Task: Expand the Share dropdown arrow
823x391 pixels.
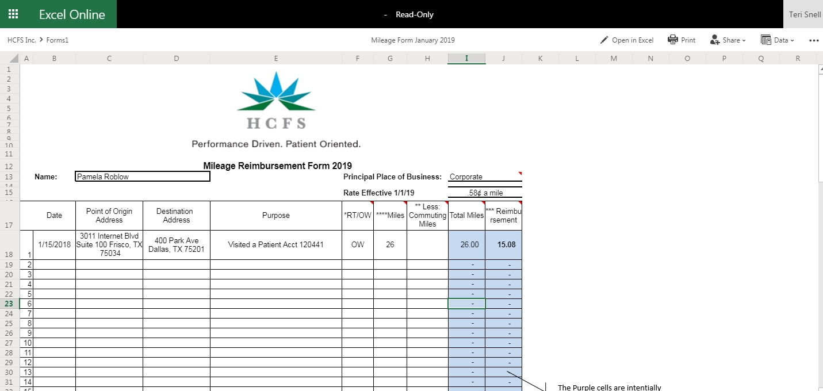Action: (744, 40)
